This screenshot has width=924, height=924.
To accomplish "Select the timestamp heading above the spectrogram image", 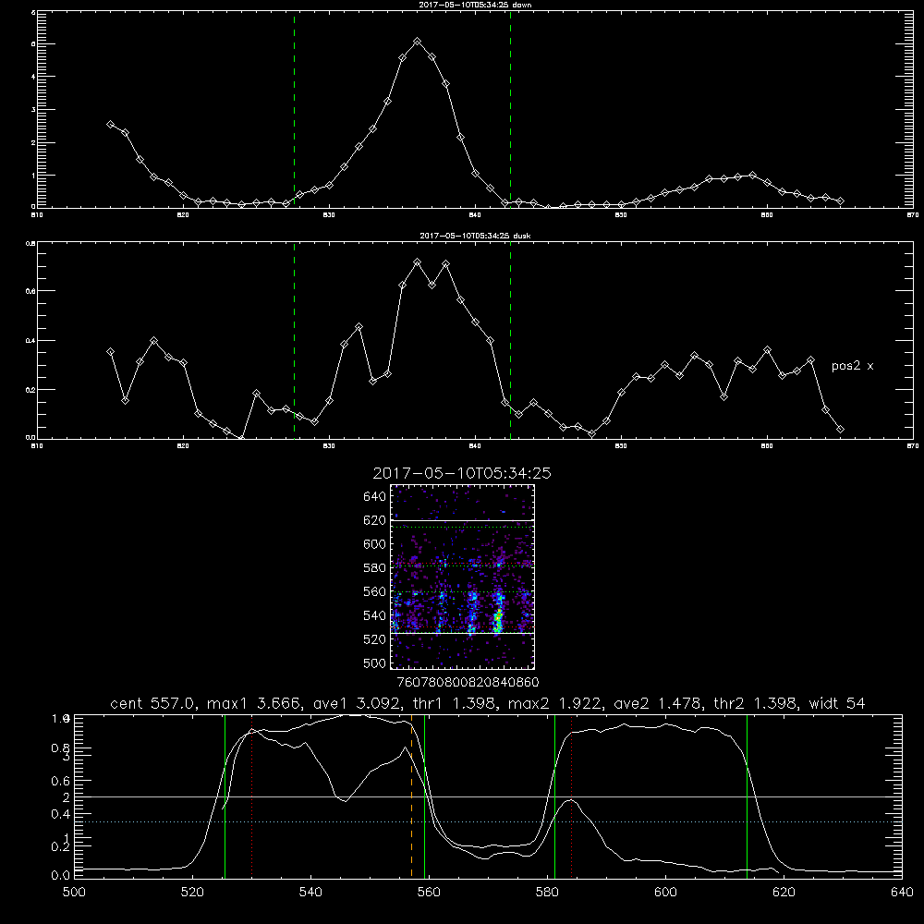I will click(x=462, y=473).
